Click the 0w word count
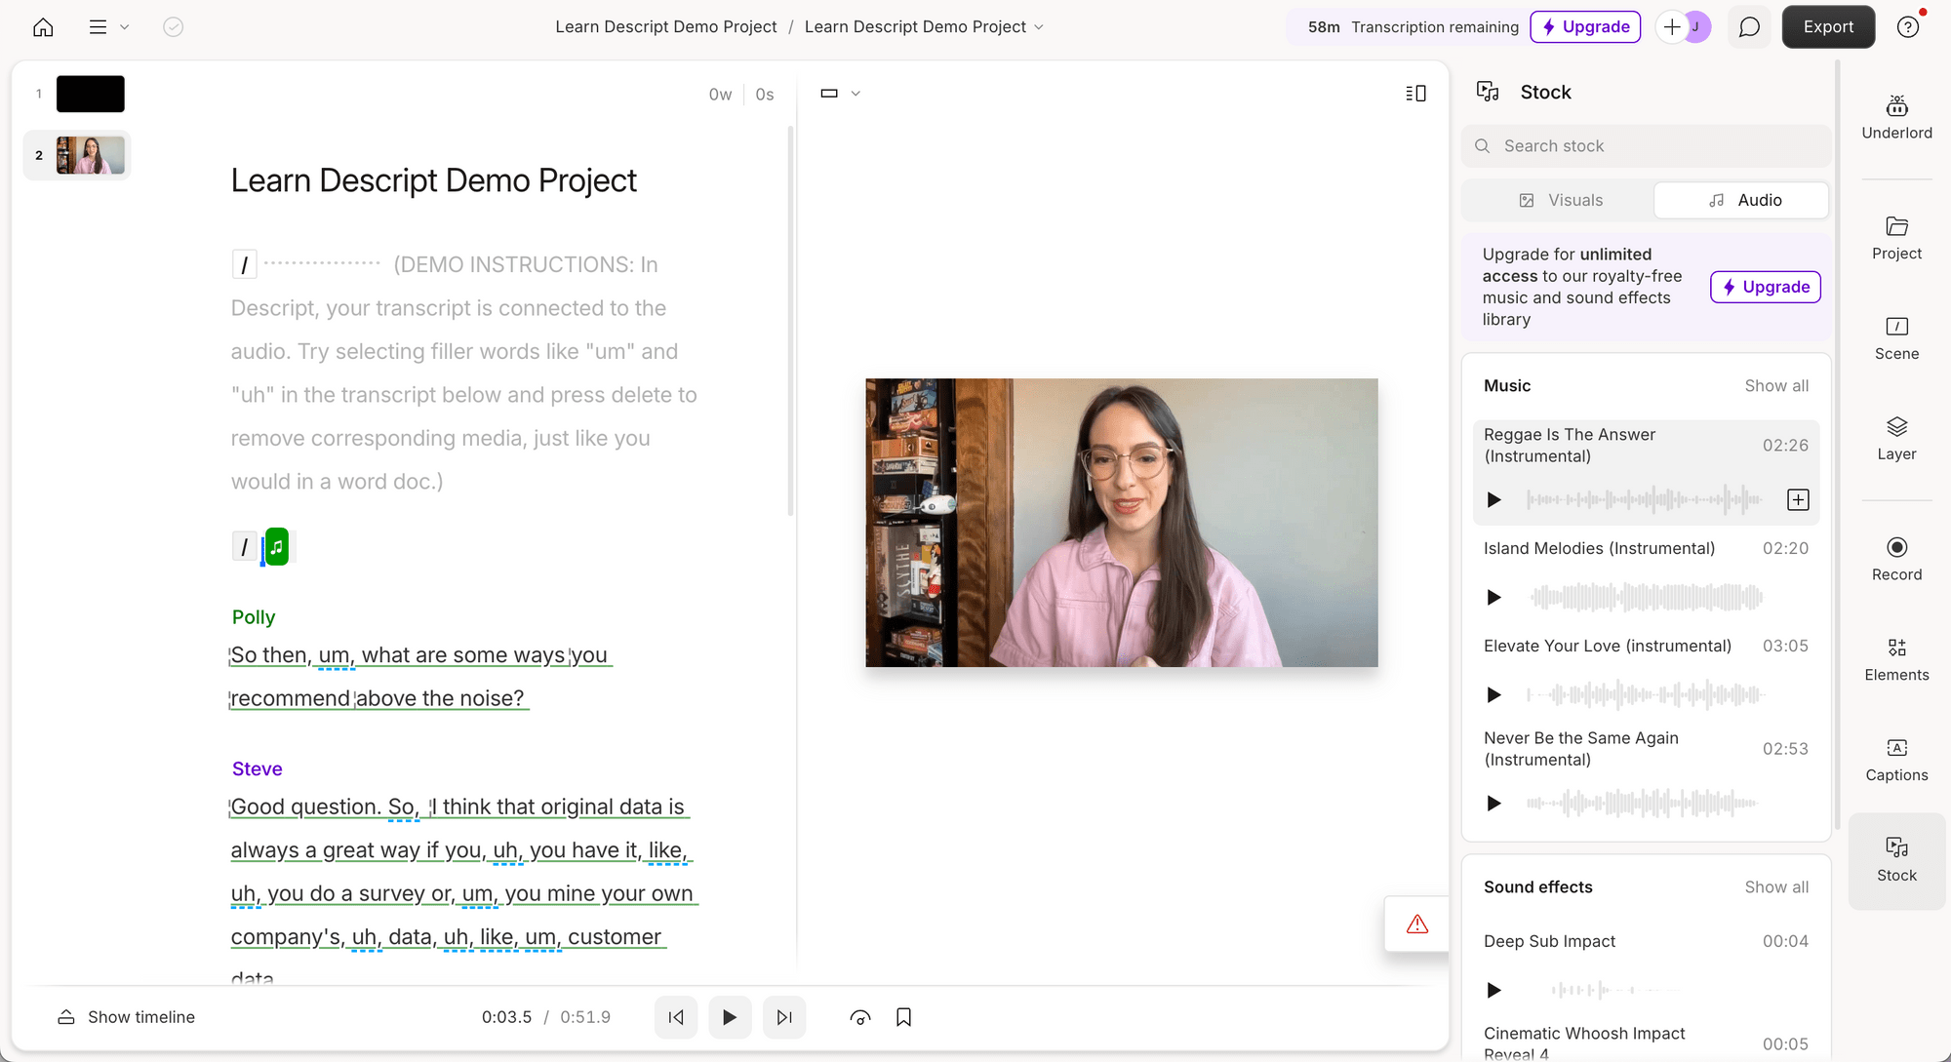 720,95
